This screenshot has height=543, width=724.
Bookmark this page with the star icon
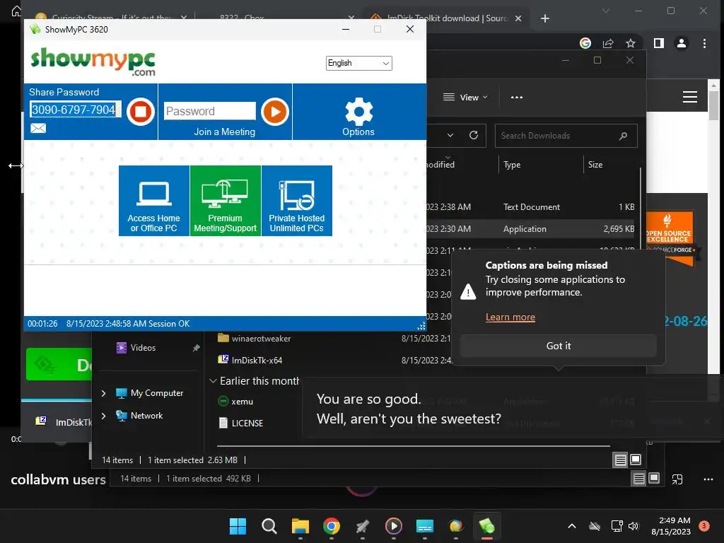tap(630, 43)
